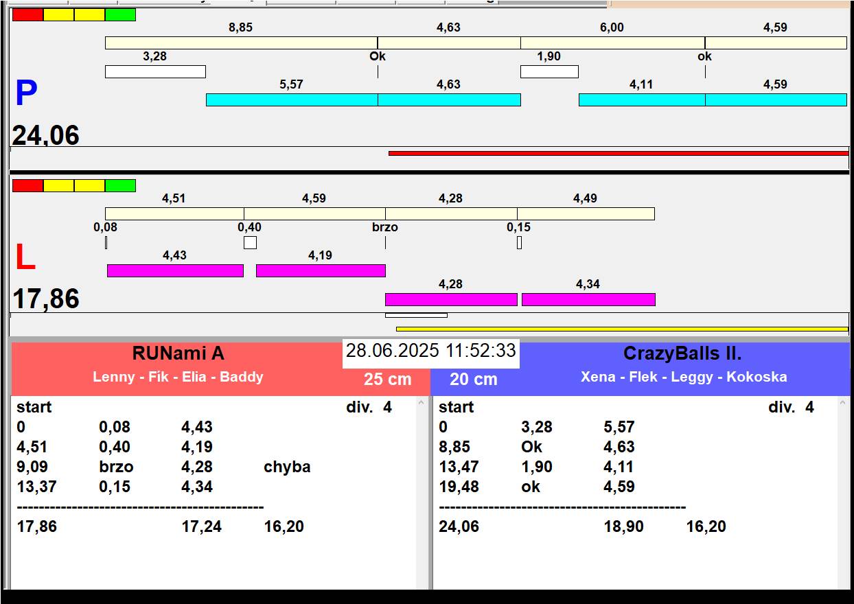Click the red progress bar in lane P
The width and height of the screenshot is (854, 604).
[618, 153]
